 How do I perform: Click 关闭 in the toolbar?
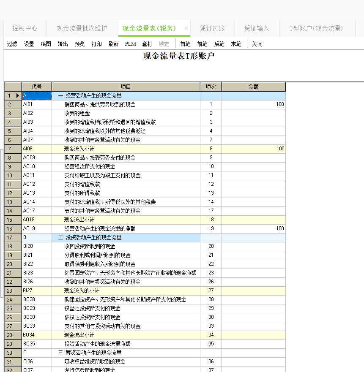pos(257,44)
